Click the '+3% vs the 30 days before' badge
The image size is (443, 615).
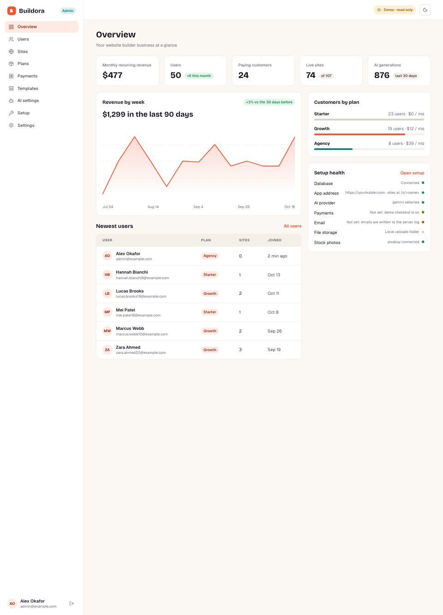pos(269,102)
